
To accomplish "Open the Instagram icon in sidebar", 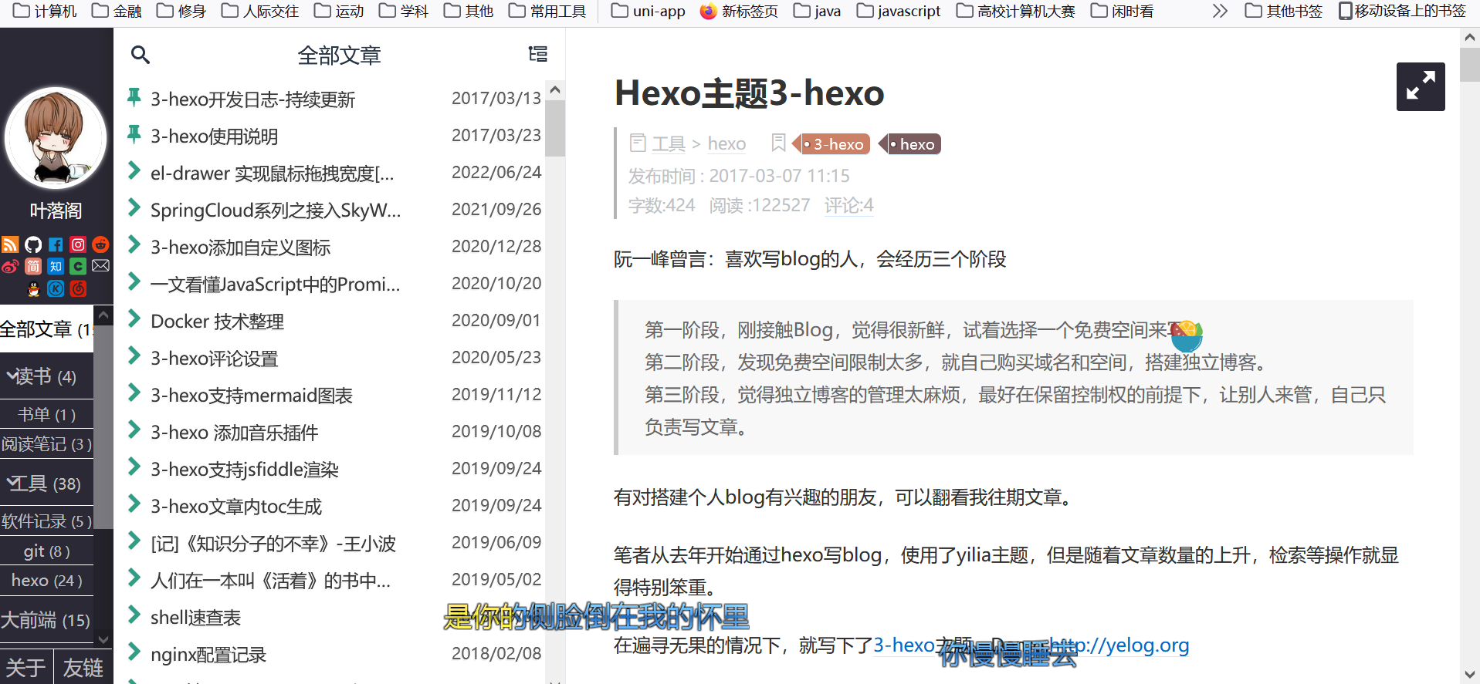I will pos(78,245).
